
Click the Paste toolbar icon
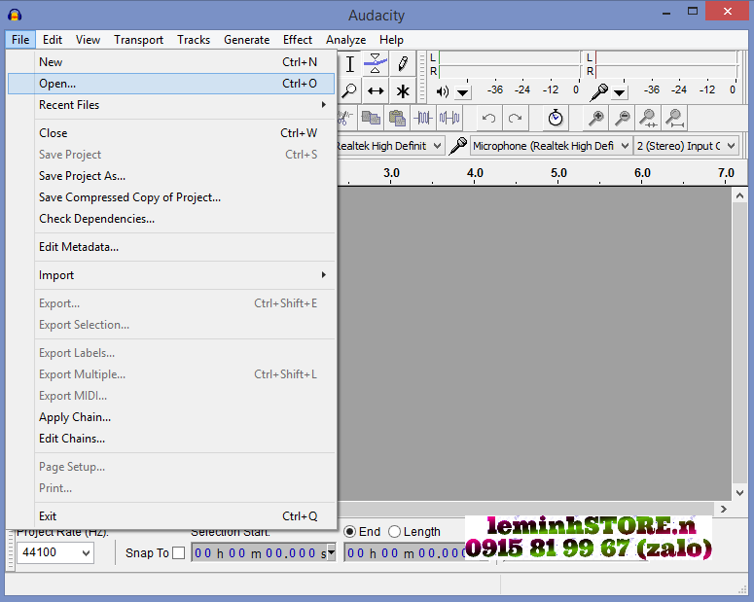pyautogui.click(x=397, y=118)
